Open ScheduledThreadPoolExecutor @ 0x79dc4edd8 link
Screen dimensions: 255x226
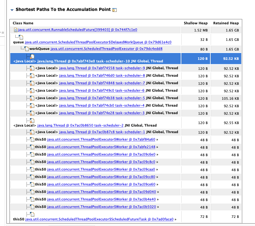(106, 49)
